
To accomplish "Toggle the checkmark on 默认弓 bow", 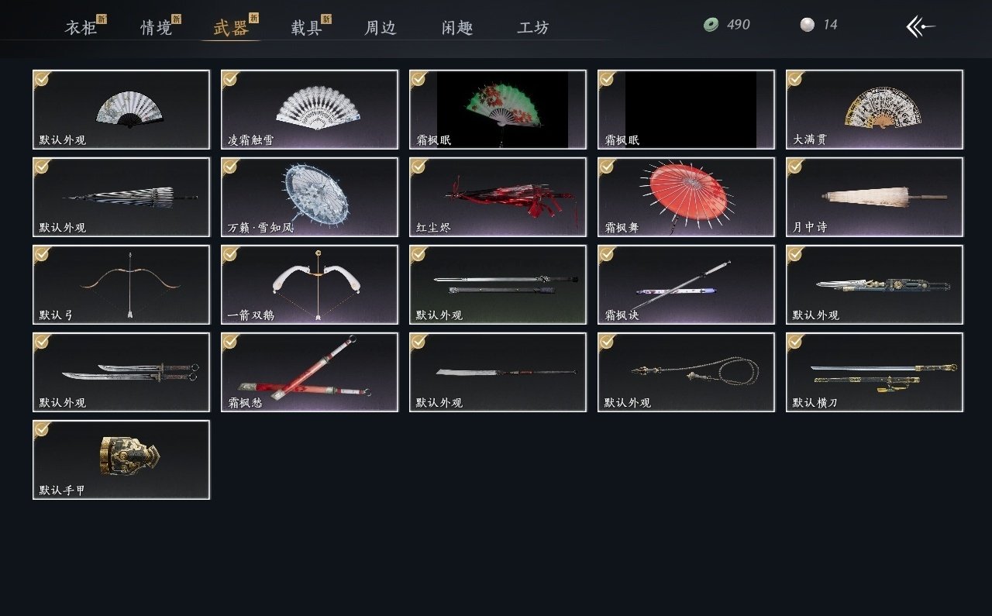I will (42, 253).
